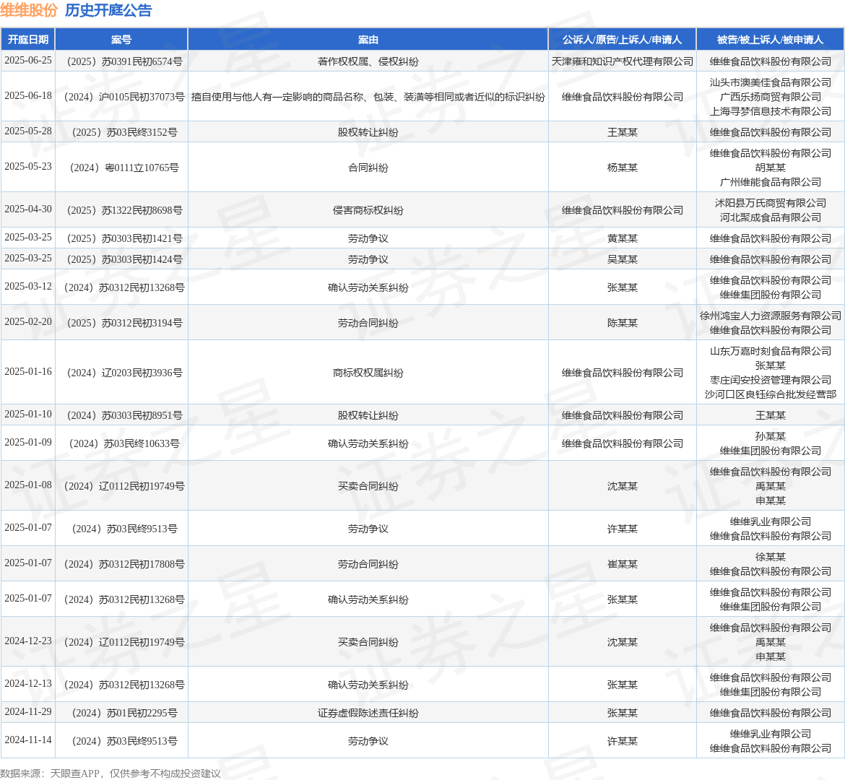Click the 历史开庭公告 heading
Image resolution: width=845 pixels, height=780 pixels.
point(108,10)
